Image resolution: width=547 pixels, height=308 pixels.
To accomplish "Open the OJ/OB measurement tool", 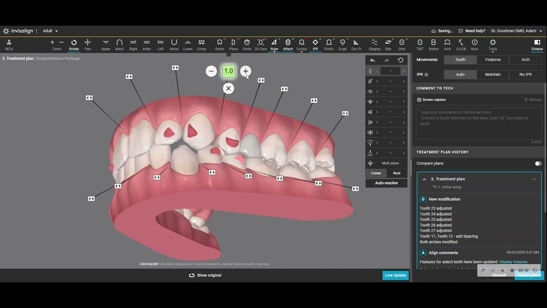I will coord(461,44).
